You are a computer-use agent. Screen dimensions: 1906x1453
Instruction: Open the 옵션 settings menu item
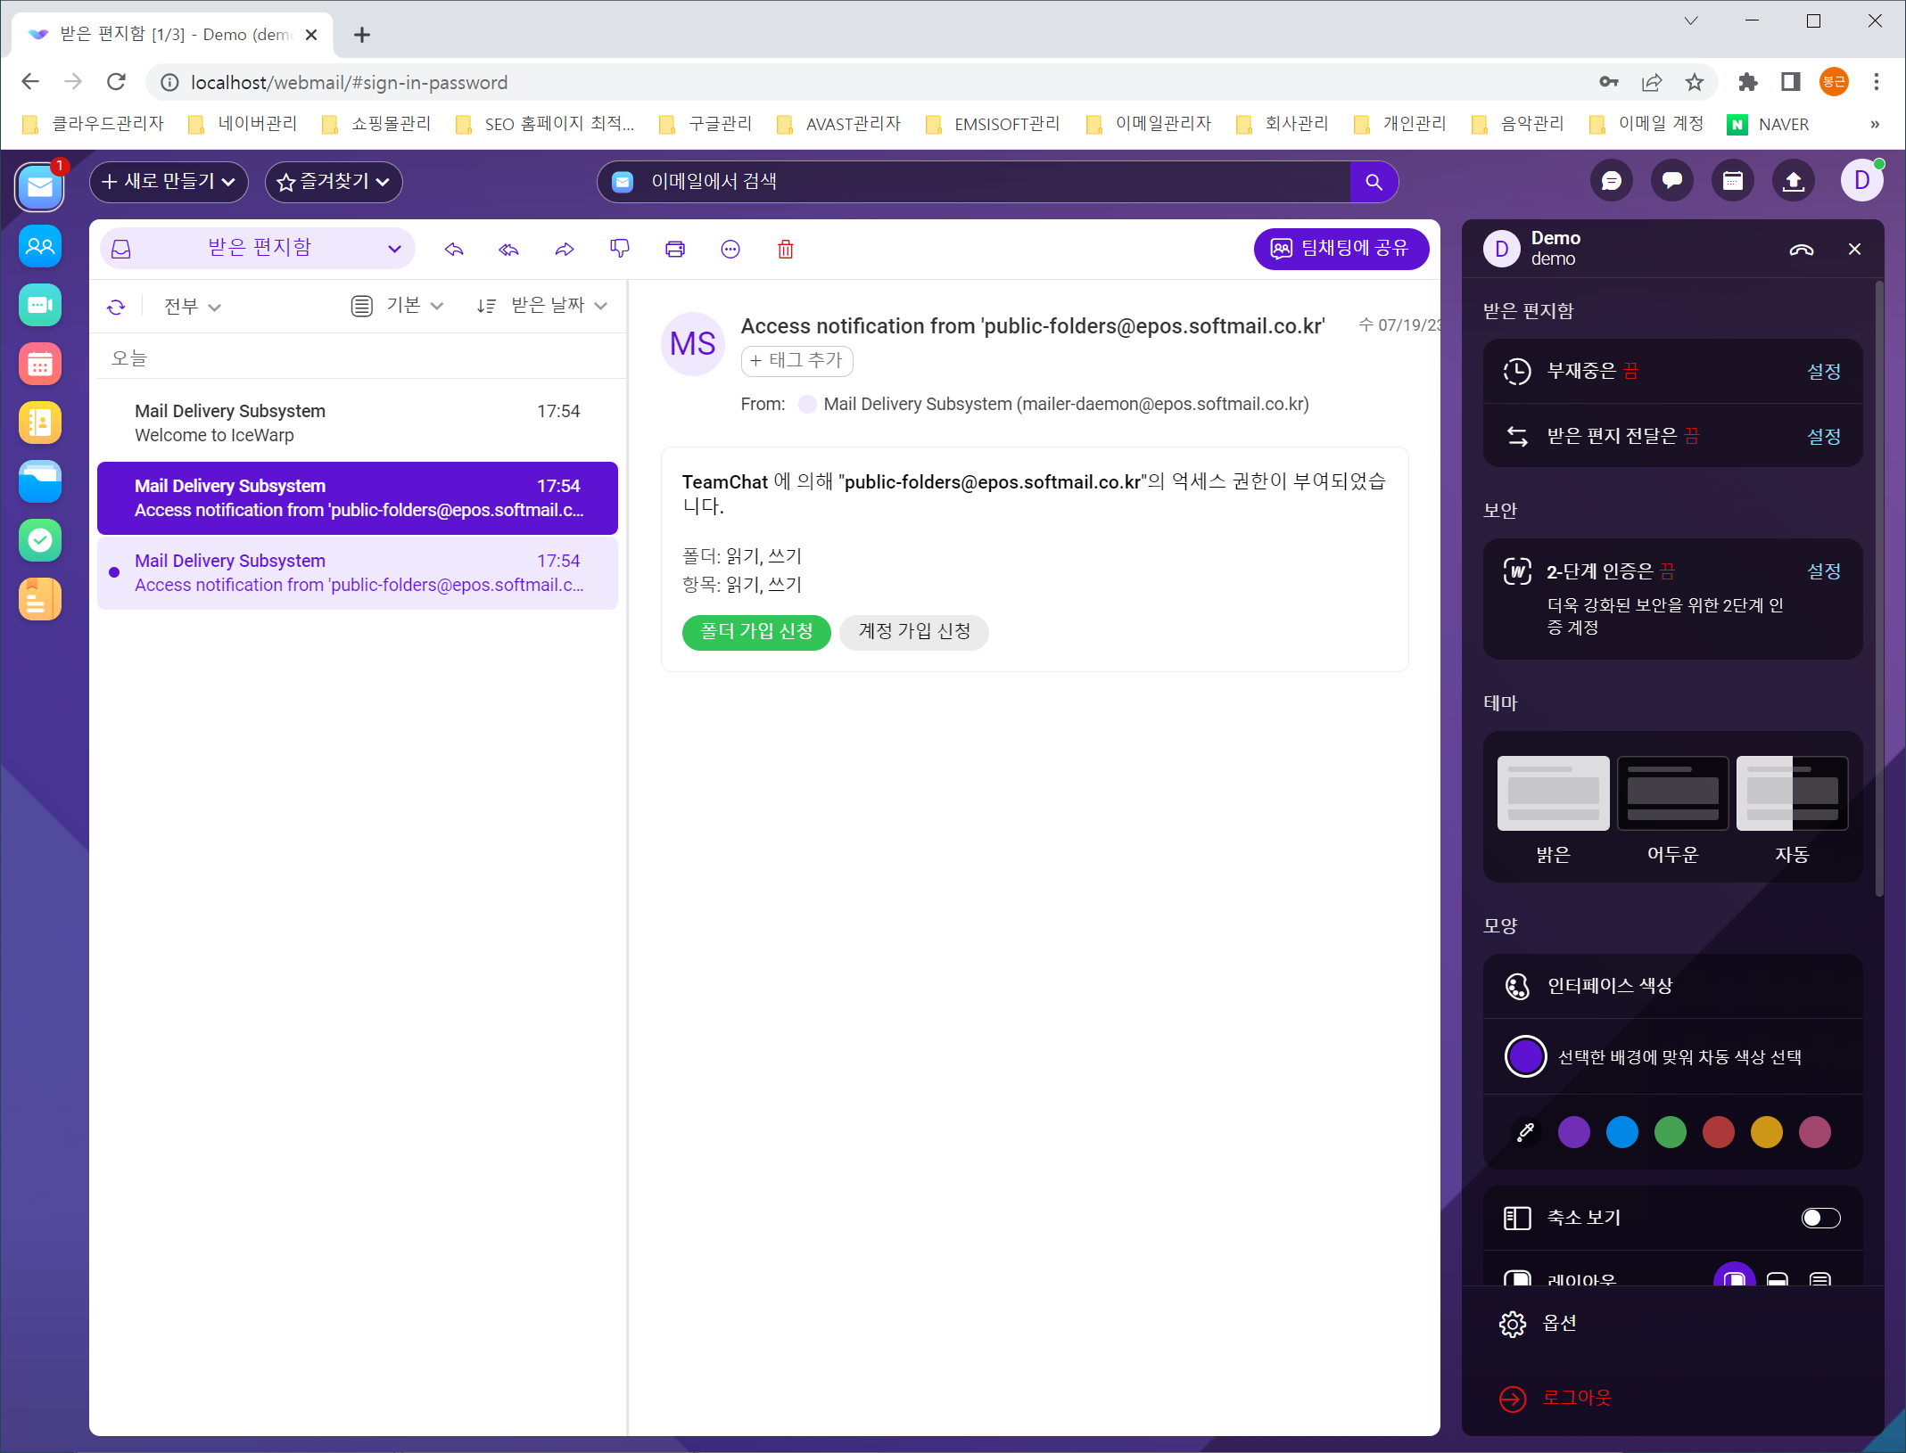point(1559,1323)
